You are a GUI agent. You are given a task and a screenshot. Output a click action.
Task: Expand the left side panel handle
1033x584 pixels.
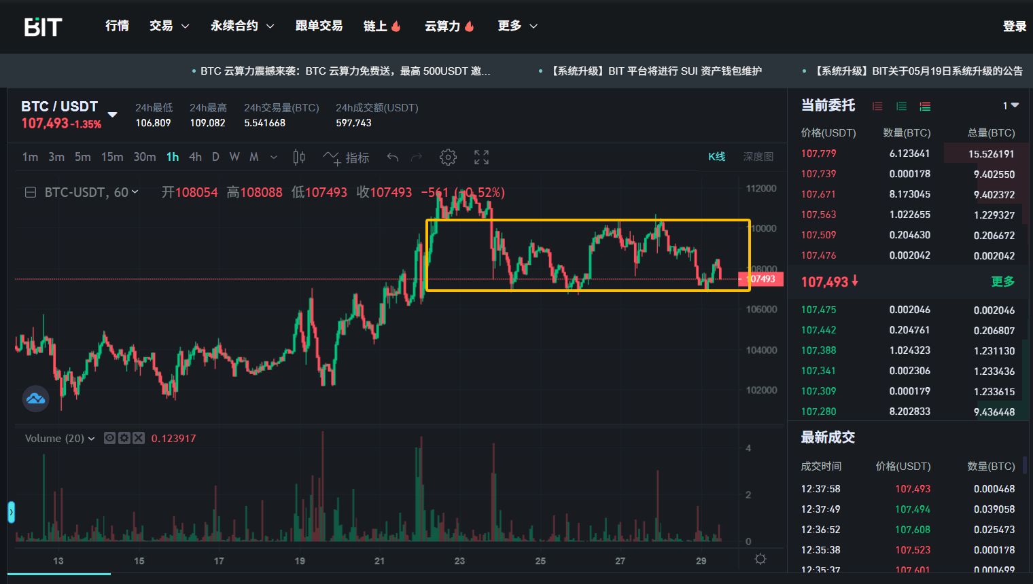11,512
